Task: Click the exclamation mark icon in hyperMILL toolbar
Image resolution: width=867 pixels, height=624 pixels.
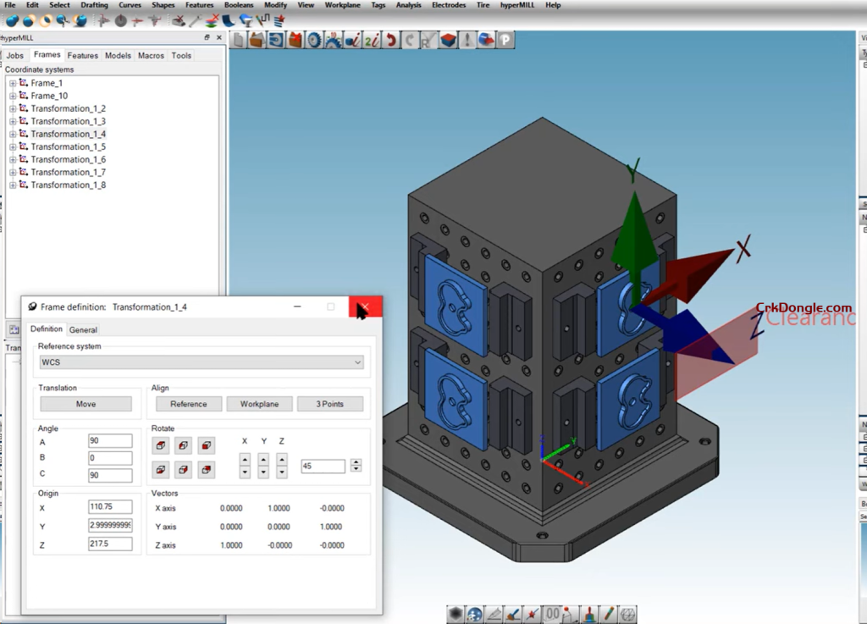Action: (x=467, y=39)
